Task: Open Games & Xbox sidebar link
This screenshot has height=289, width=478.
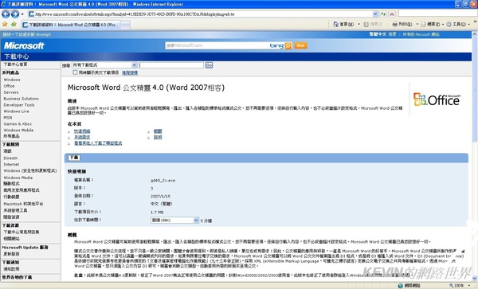Action: 18,124
